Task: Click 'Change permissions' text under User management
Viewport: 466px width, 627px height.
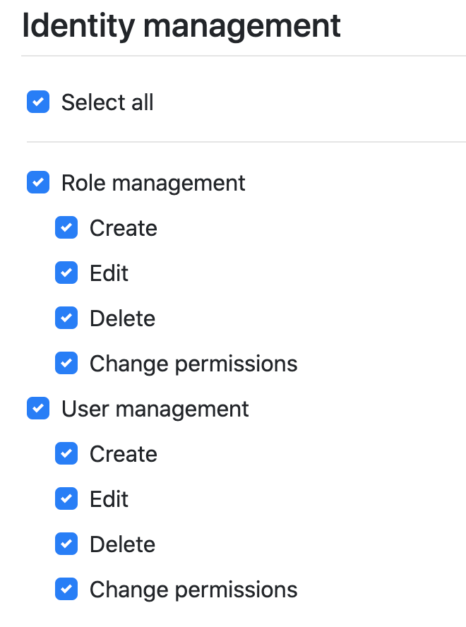Action: pyautogui.click(x=193, y=590)
